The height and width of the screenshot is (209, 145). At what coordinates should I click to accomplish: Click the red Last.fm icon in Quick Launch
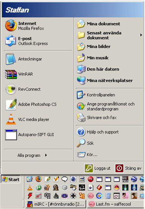click(91, 196)
